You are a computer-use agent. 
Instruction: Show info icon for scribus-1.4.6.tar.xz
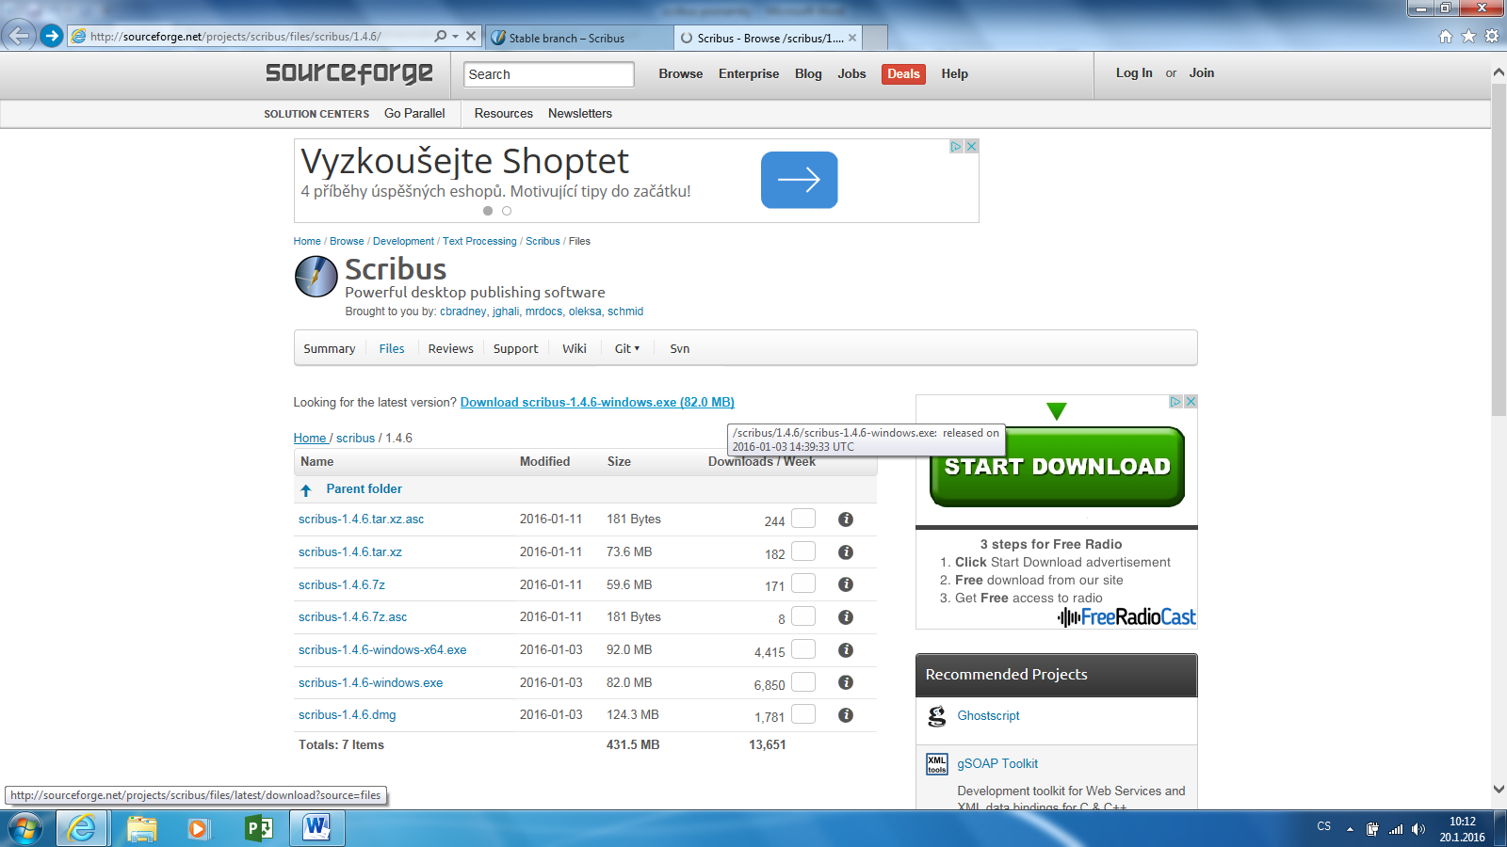(846, 552)
